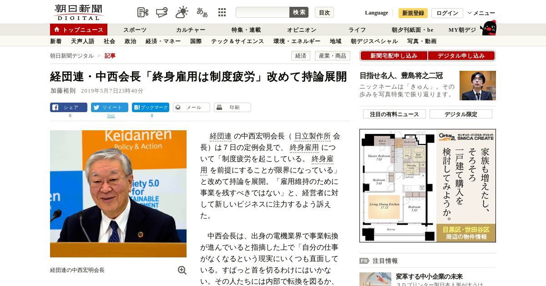This screenshot has width=546, height=286.
Task: Click the 経済 category tag
Action: tap(301, 56)
